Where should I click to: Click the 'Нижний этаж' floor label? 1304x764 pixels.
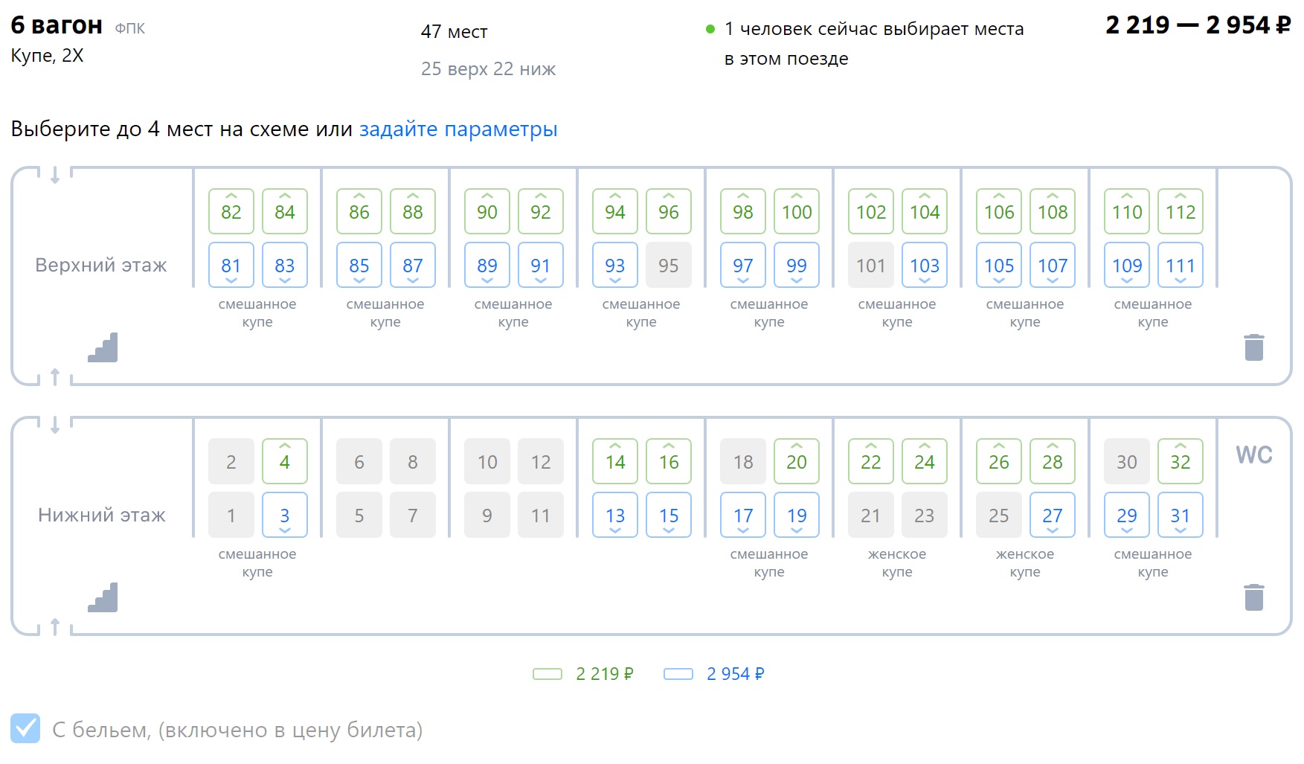[101, 515]
